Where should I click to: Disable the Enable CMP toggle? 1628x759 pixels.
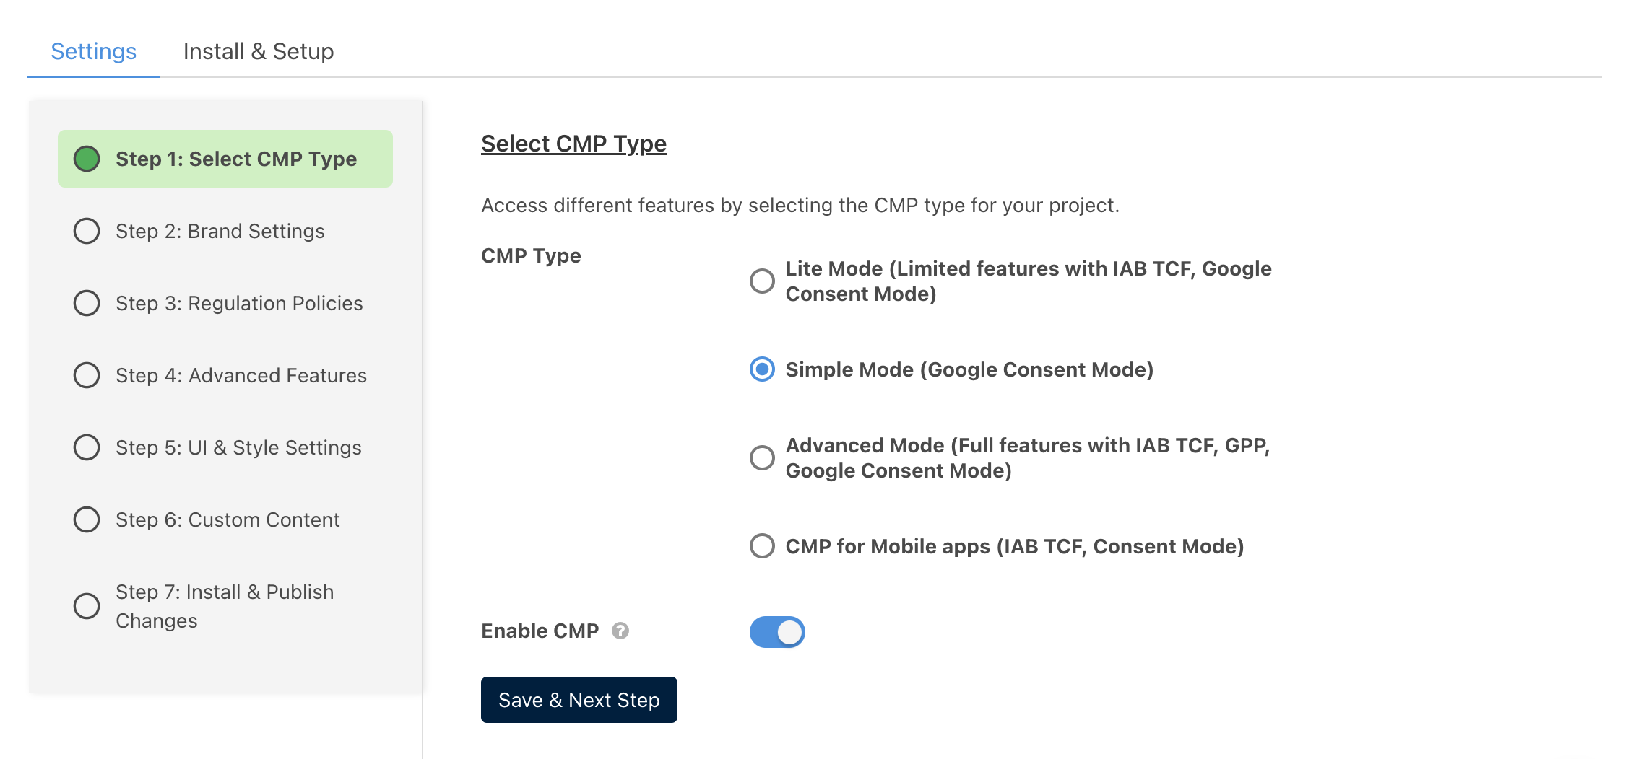[x=776, y=631]
